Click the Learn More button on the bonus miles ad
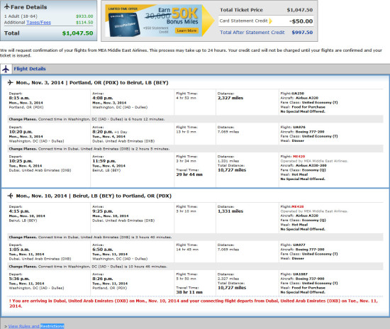 tap(186, 30)
